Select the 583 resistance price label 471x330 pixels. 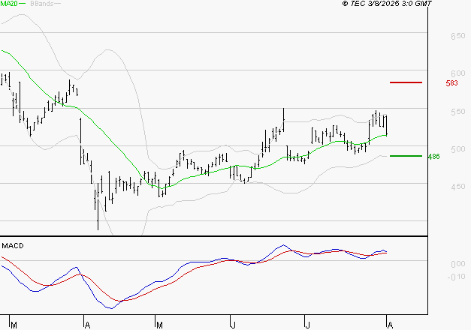coord(451,83)
